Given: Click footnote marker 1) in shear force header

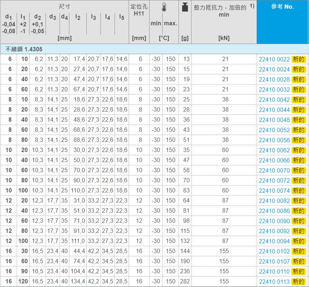Looking at the screenshot, I should tap(252, 6).
